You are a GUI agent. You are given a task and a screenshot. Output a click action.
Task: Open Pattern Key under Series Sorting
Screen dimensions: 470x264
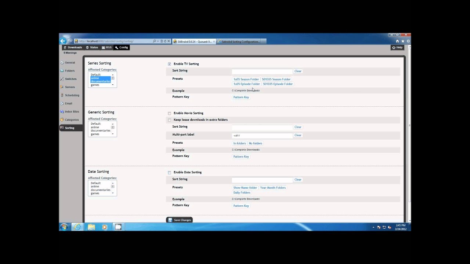[x=241, y=97]
